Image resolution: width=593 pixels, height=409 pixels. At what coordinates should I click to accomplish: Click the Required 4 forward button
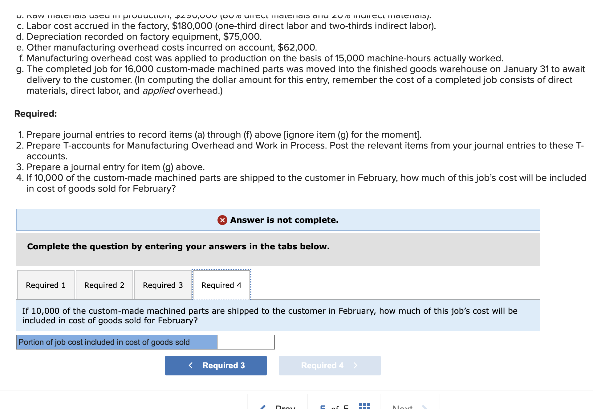click(x=330, y=365)
